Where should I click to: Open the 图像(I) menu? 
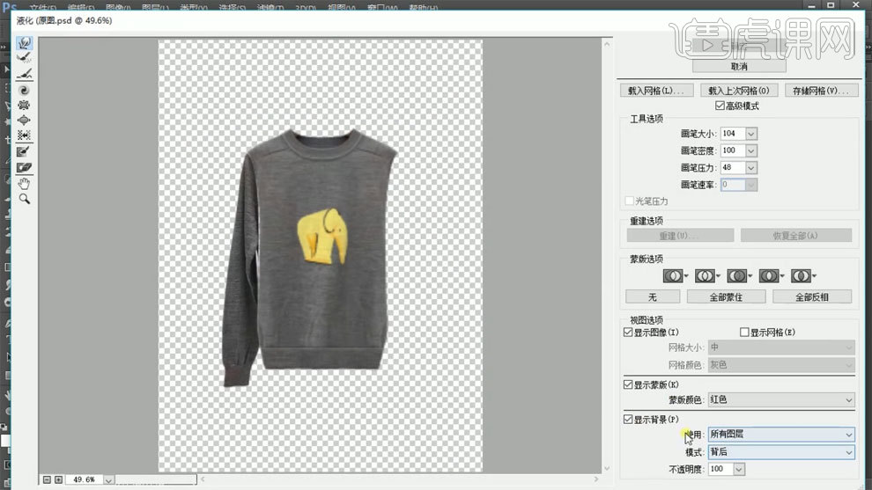118,8
